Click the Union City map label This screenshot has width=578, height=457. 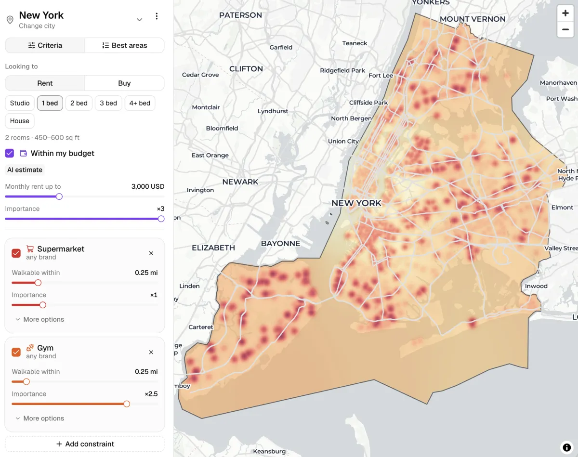coord(343,142)
